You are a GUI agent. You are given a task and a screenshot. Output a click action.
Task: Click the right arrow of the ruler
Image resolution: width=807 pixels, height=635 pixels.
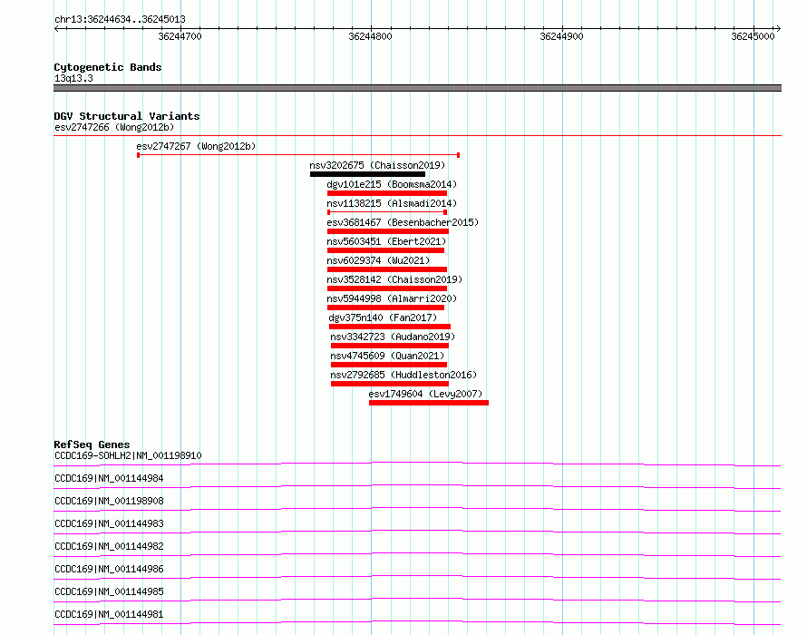778,28
